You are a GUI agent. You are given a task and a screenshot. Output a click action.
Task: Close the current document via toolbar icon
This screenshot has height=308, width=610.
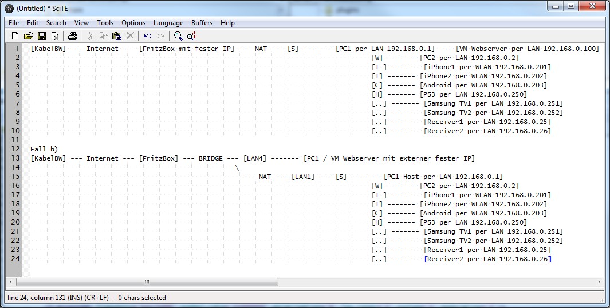tap(55, 36)
